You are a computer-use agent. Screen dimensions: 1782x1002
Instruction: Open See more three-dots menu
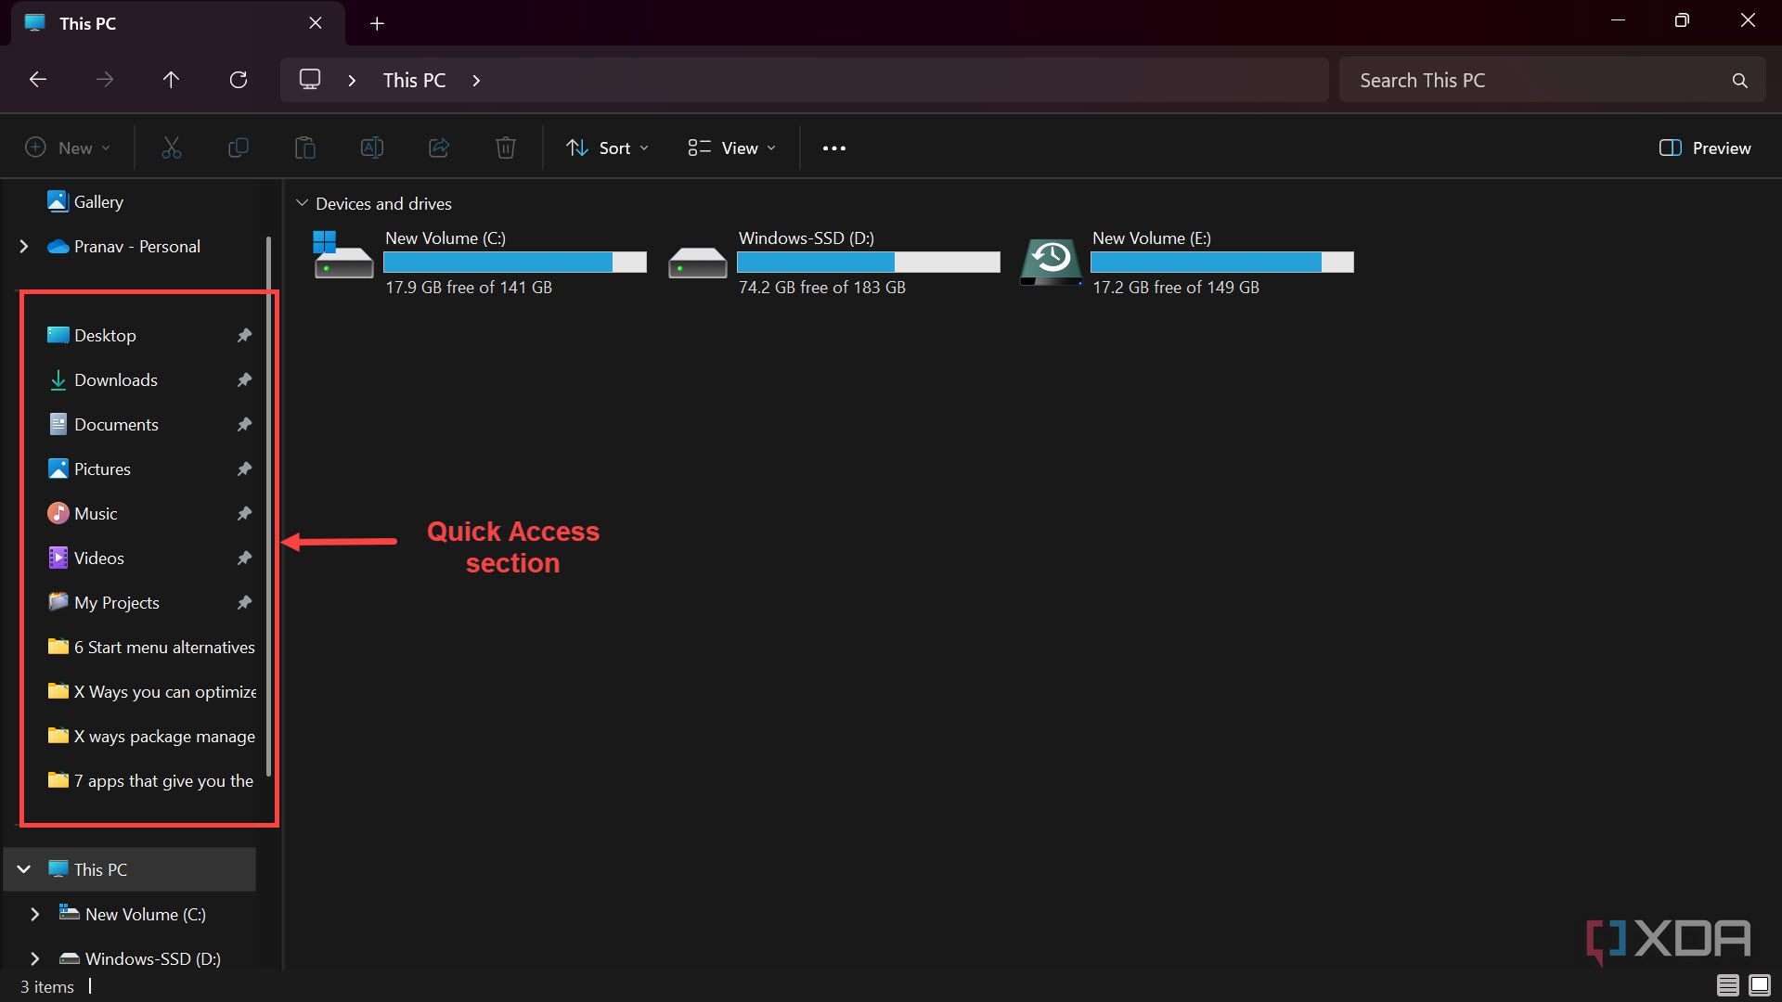point(833,148)
